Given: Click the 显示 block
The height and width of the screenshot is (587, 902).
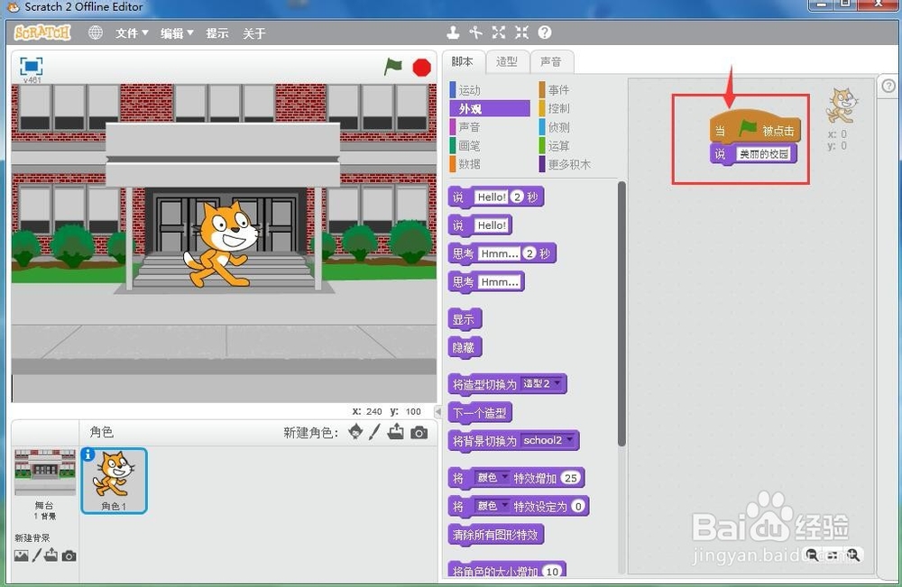Looking at the screenshot, I should click(x=465, y=320).
